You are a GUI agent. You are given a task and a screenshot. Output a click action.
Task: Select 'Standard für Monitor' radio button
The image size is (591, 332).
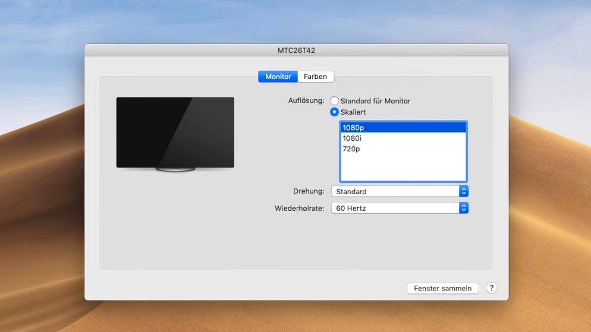point(334,101)
